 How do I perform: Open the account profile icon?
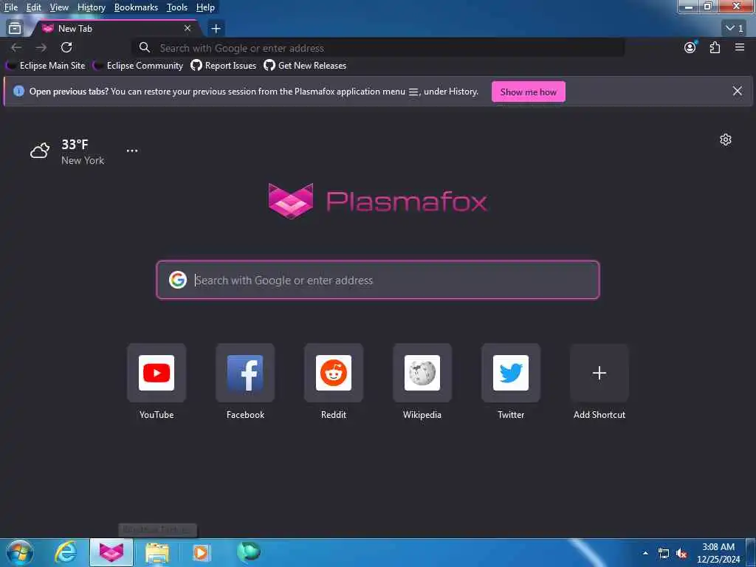pos(690,47)
